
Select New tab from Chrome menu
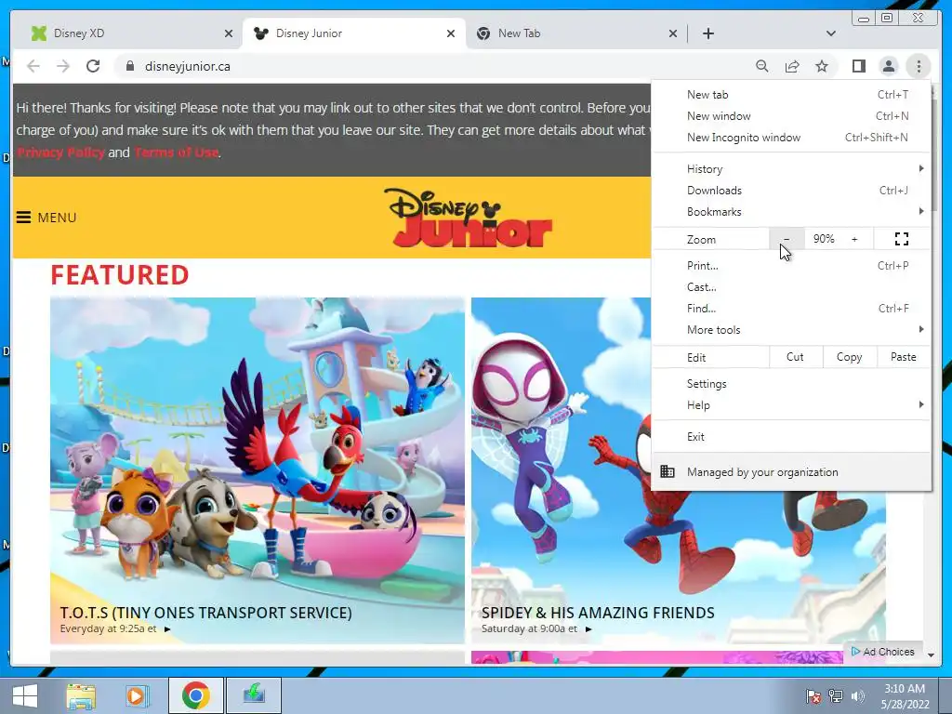790,95
